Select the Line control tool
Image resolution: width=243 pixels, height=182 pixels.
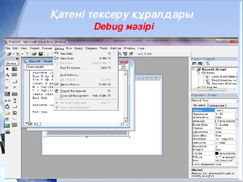click(14, 119)
